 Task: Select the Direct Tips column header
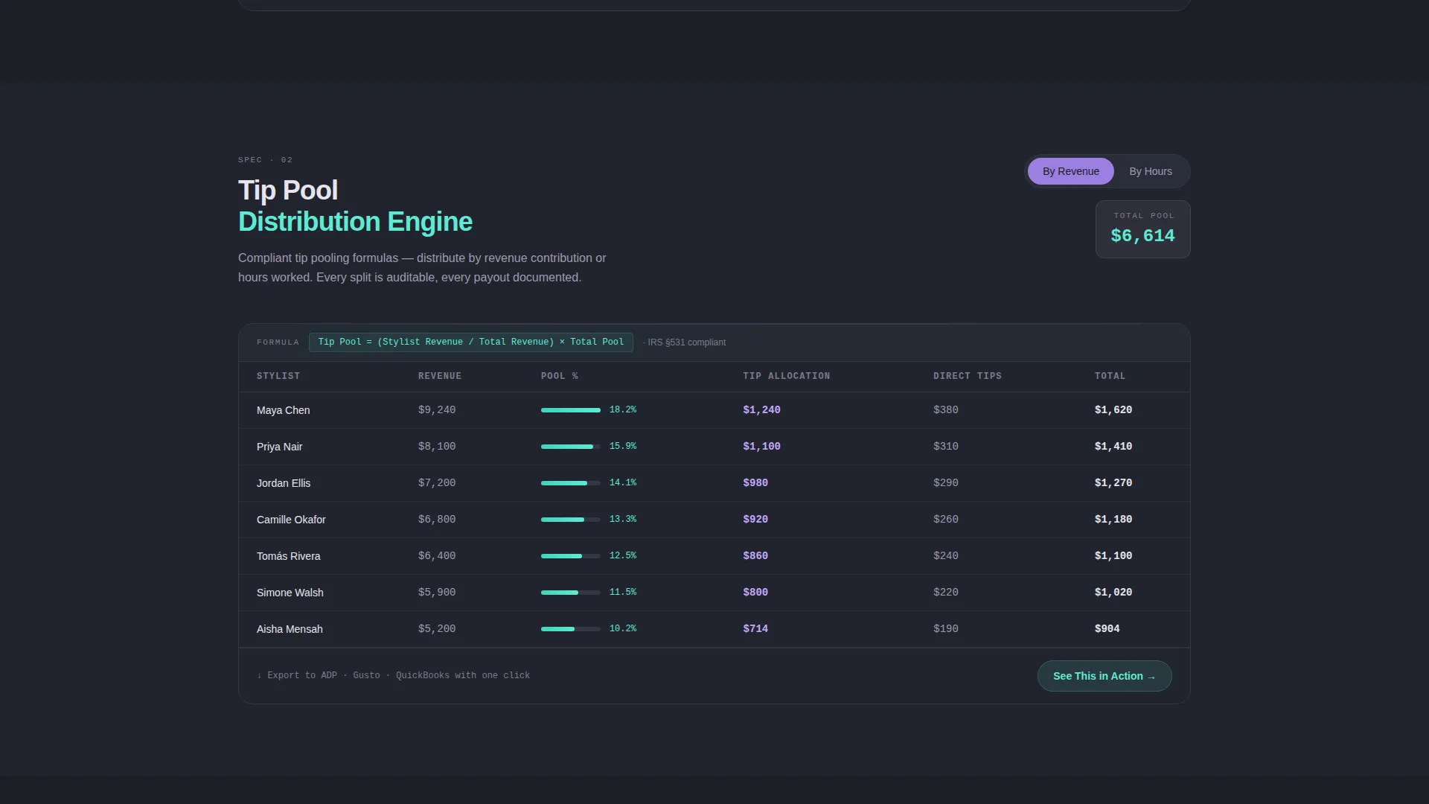pos(968,376)
